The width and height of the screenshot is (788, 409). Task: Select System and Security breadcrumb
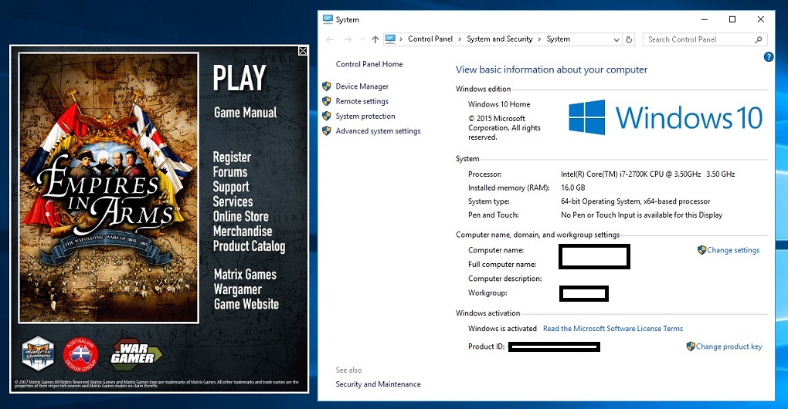point(500,39)
